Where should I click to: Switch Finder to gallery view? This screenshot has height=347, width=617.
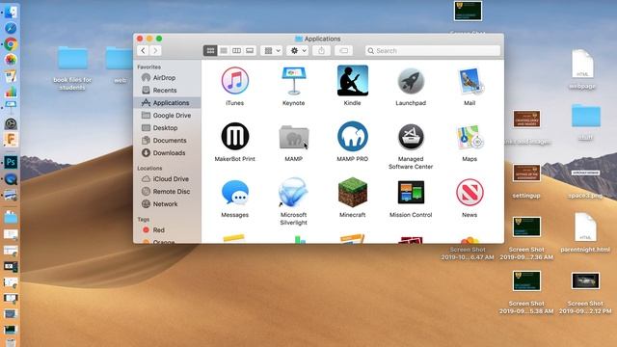(x=250, y=50)
